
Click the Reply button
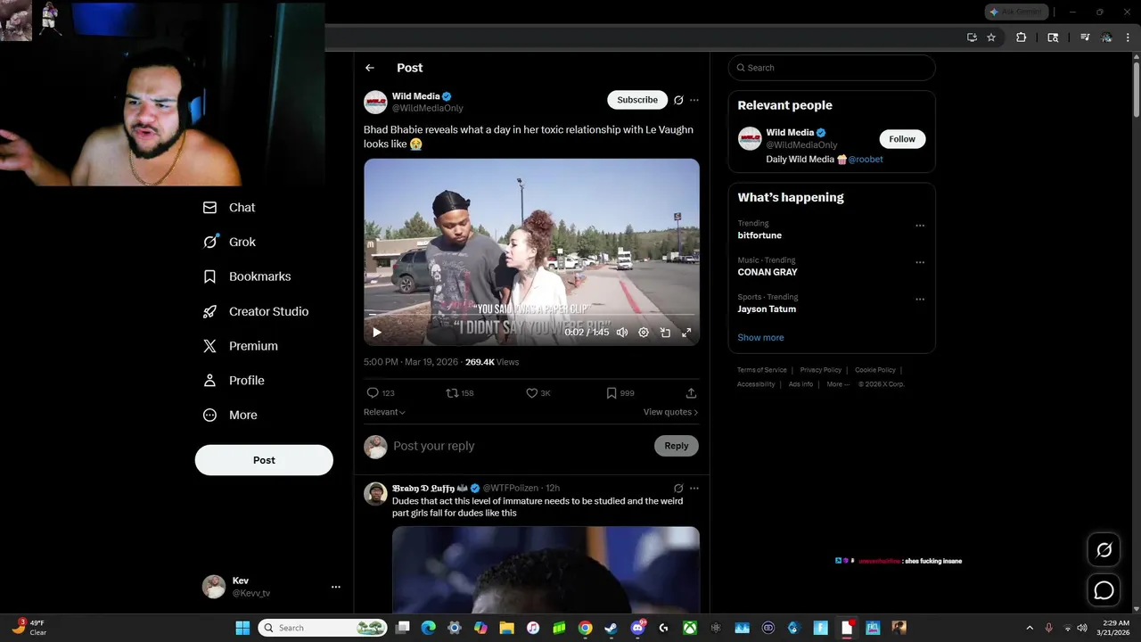coord(677,446)
